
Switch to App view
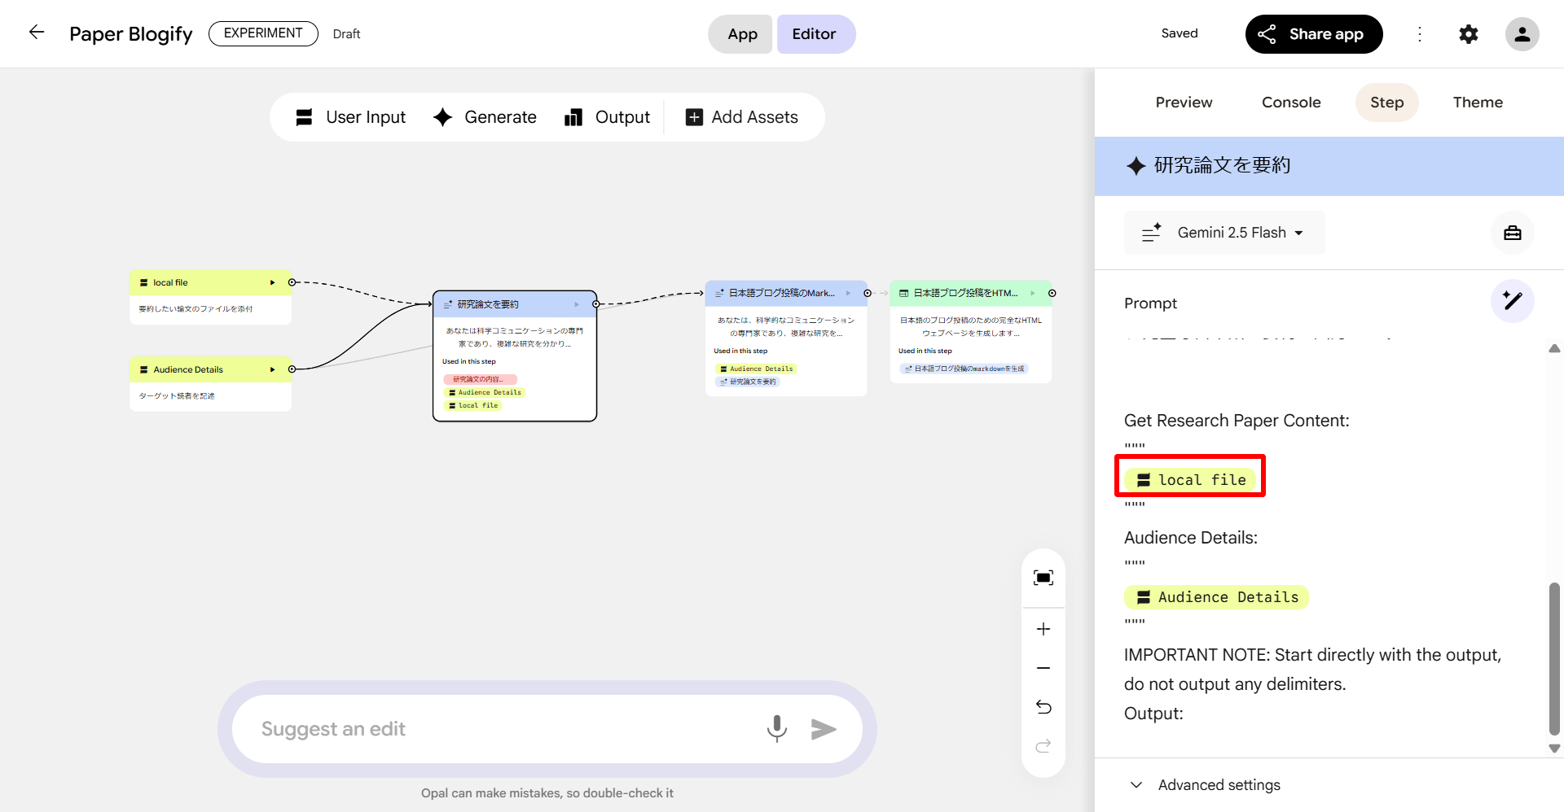pos(741,34)
